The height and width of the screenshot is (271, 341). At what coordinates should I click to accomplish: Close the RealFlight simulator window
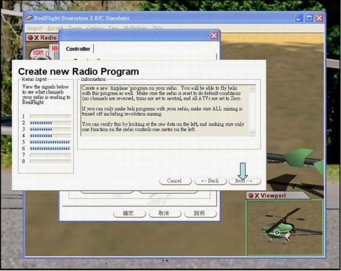click(x=319, y=18)
